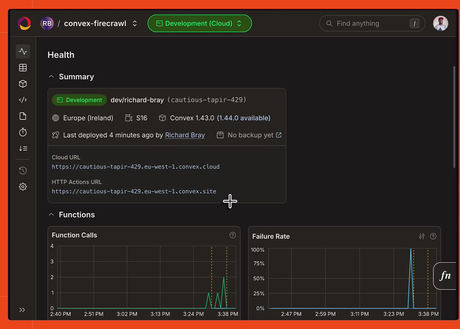Open the Health page sidebar icon

(x=23, y=51)
